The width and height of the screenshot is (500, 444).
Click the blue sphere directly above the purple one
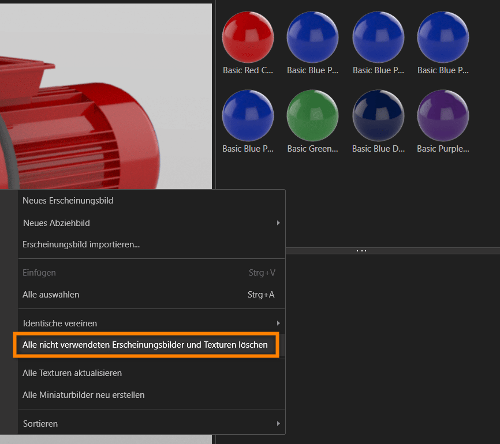pyautogui.click(x=443, y=37)
